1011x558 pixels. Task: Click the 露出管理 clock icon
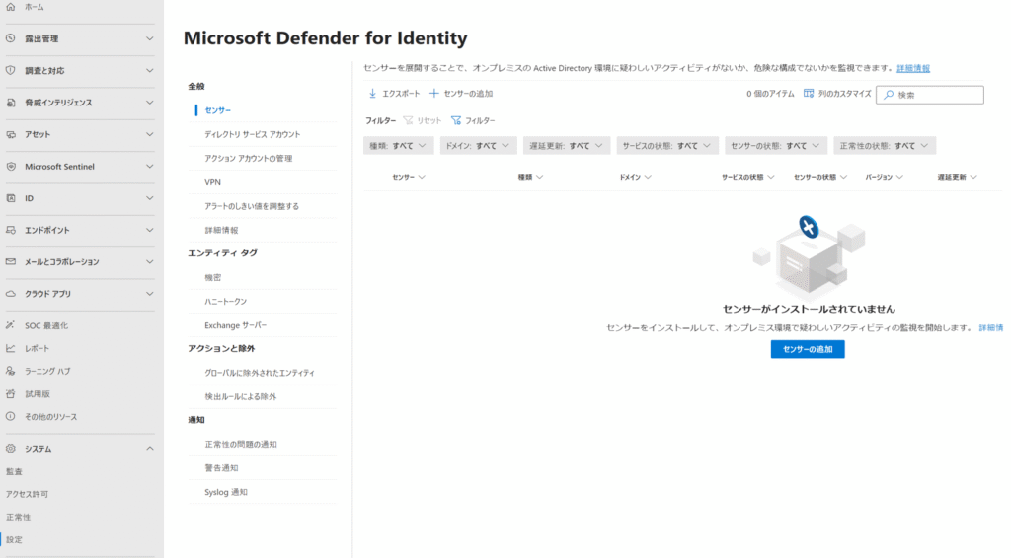point(10,38)
